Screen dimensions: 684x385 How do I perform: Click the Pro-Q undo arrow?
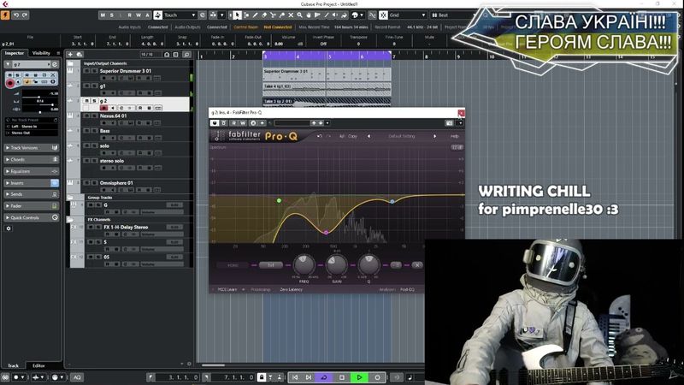click(x=321, y=136)
